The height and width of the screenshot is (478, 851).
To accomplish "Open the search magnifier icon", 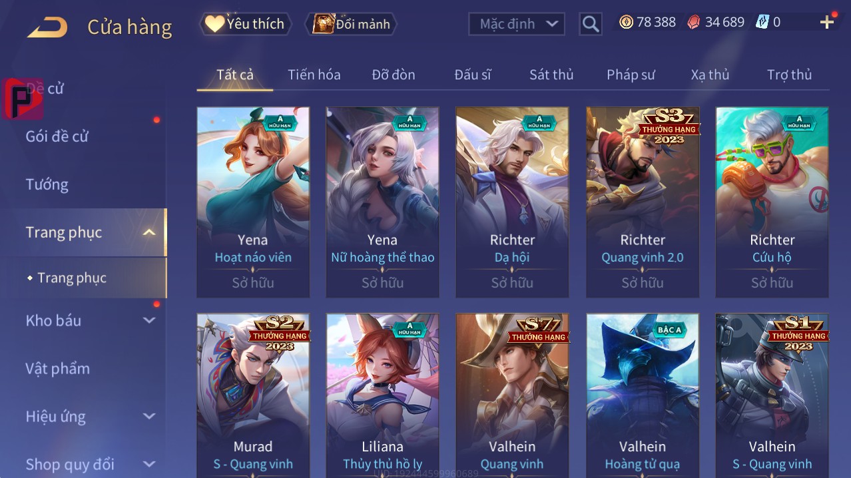I will 591,24.
